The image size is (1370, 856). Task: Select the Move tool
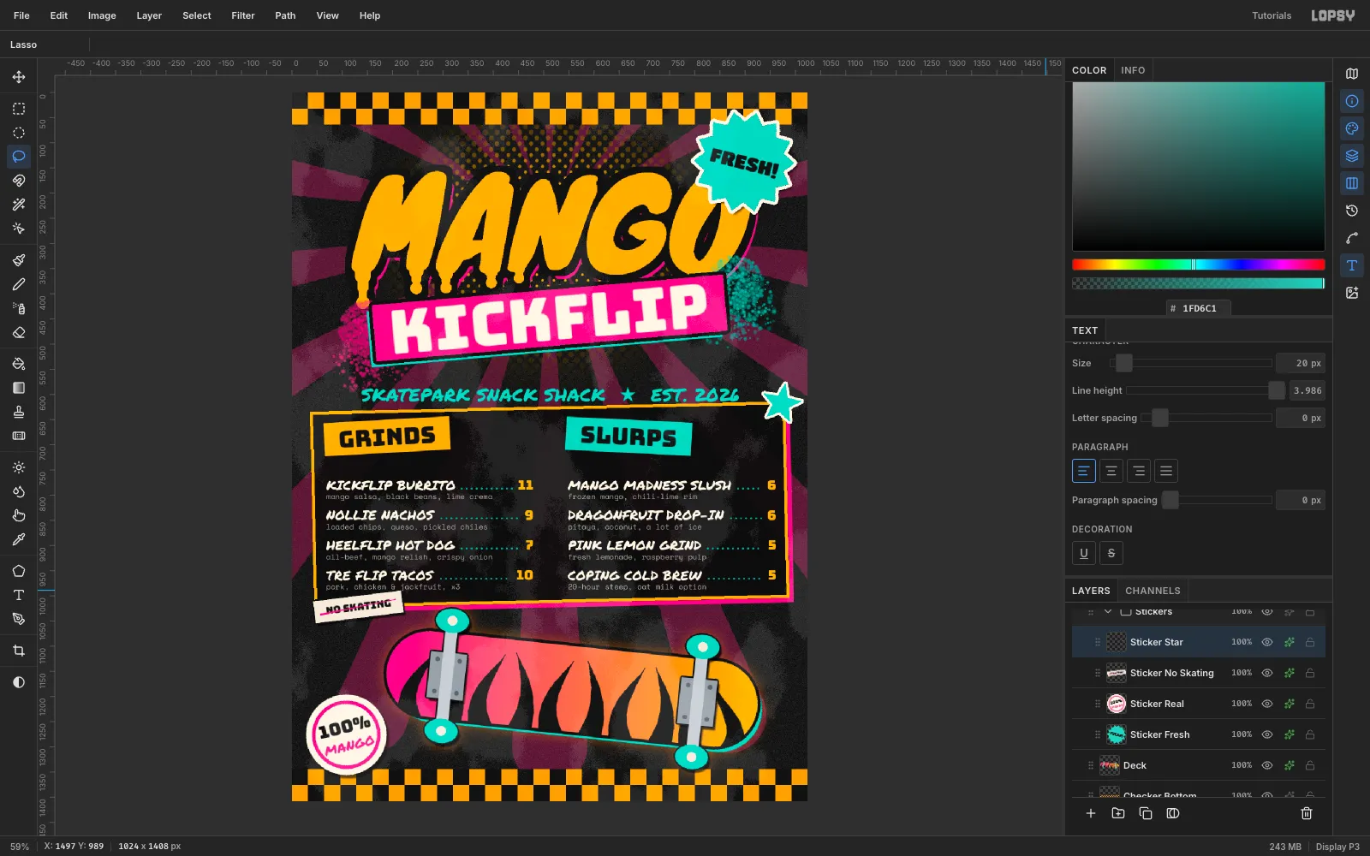coord(19,77)
